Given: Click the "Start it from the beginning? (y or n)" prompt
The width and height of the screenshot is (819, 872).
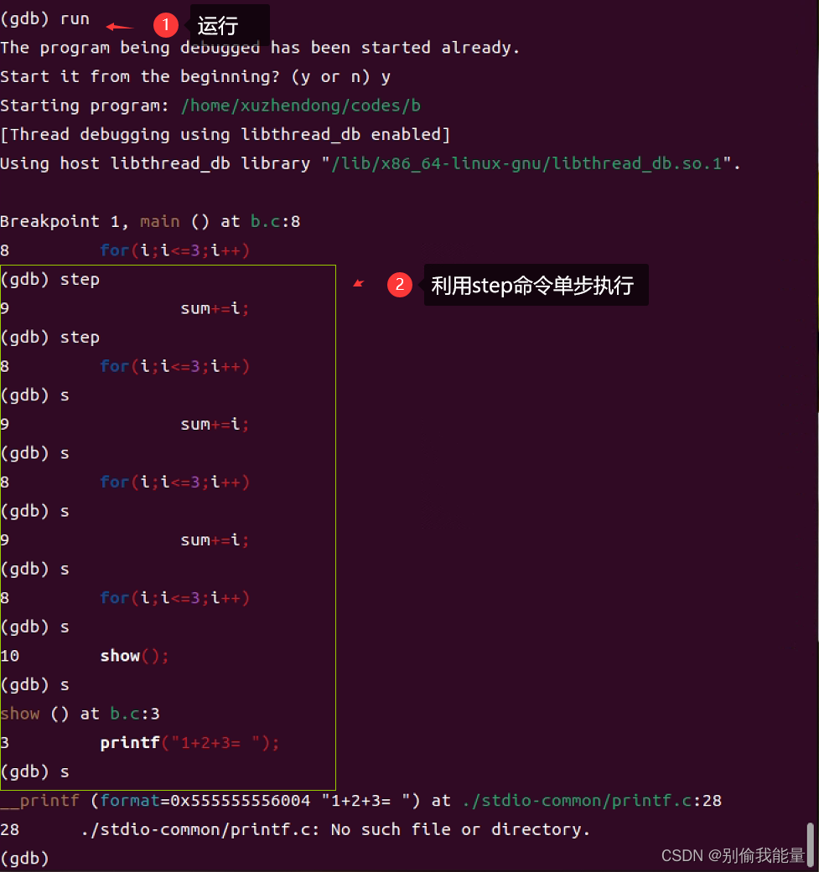Looking at the screenshot, I should pyautogui.click(x=184, y=77).
